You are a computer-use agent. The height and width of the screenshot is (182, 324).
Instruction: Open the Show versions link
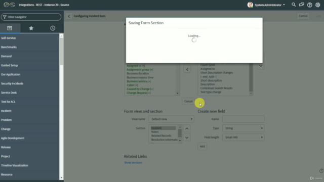pyautogui.click(x=133, y=163)
